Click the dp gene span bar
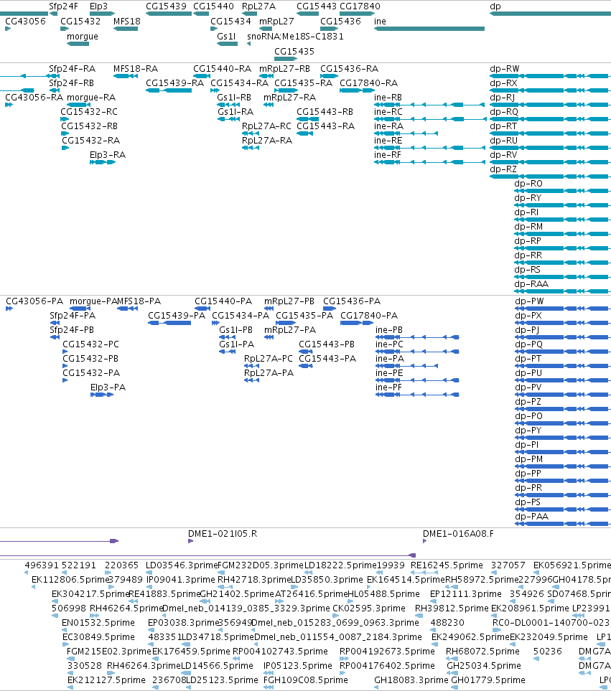 click(550, 14)
